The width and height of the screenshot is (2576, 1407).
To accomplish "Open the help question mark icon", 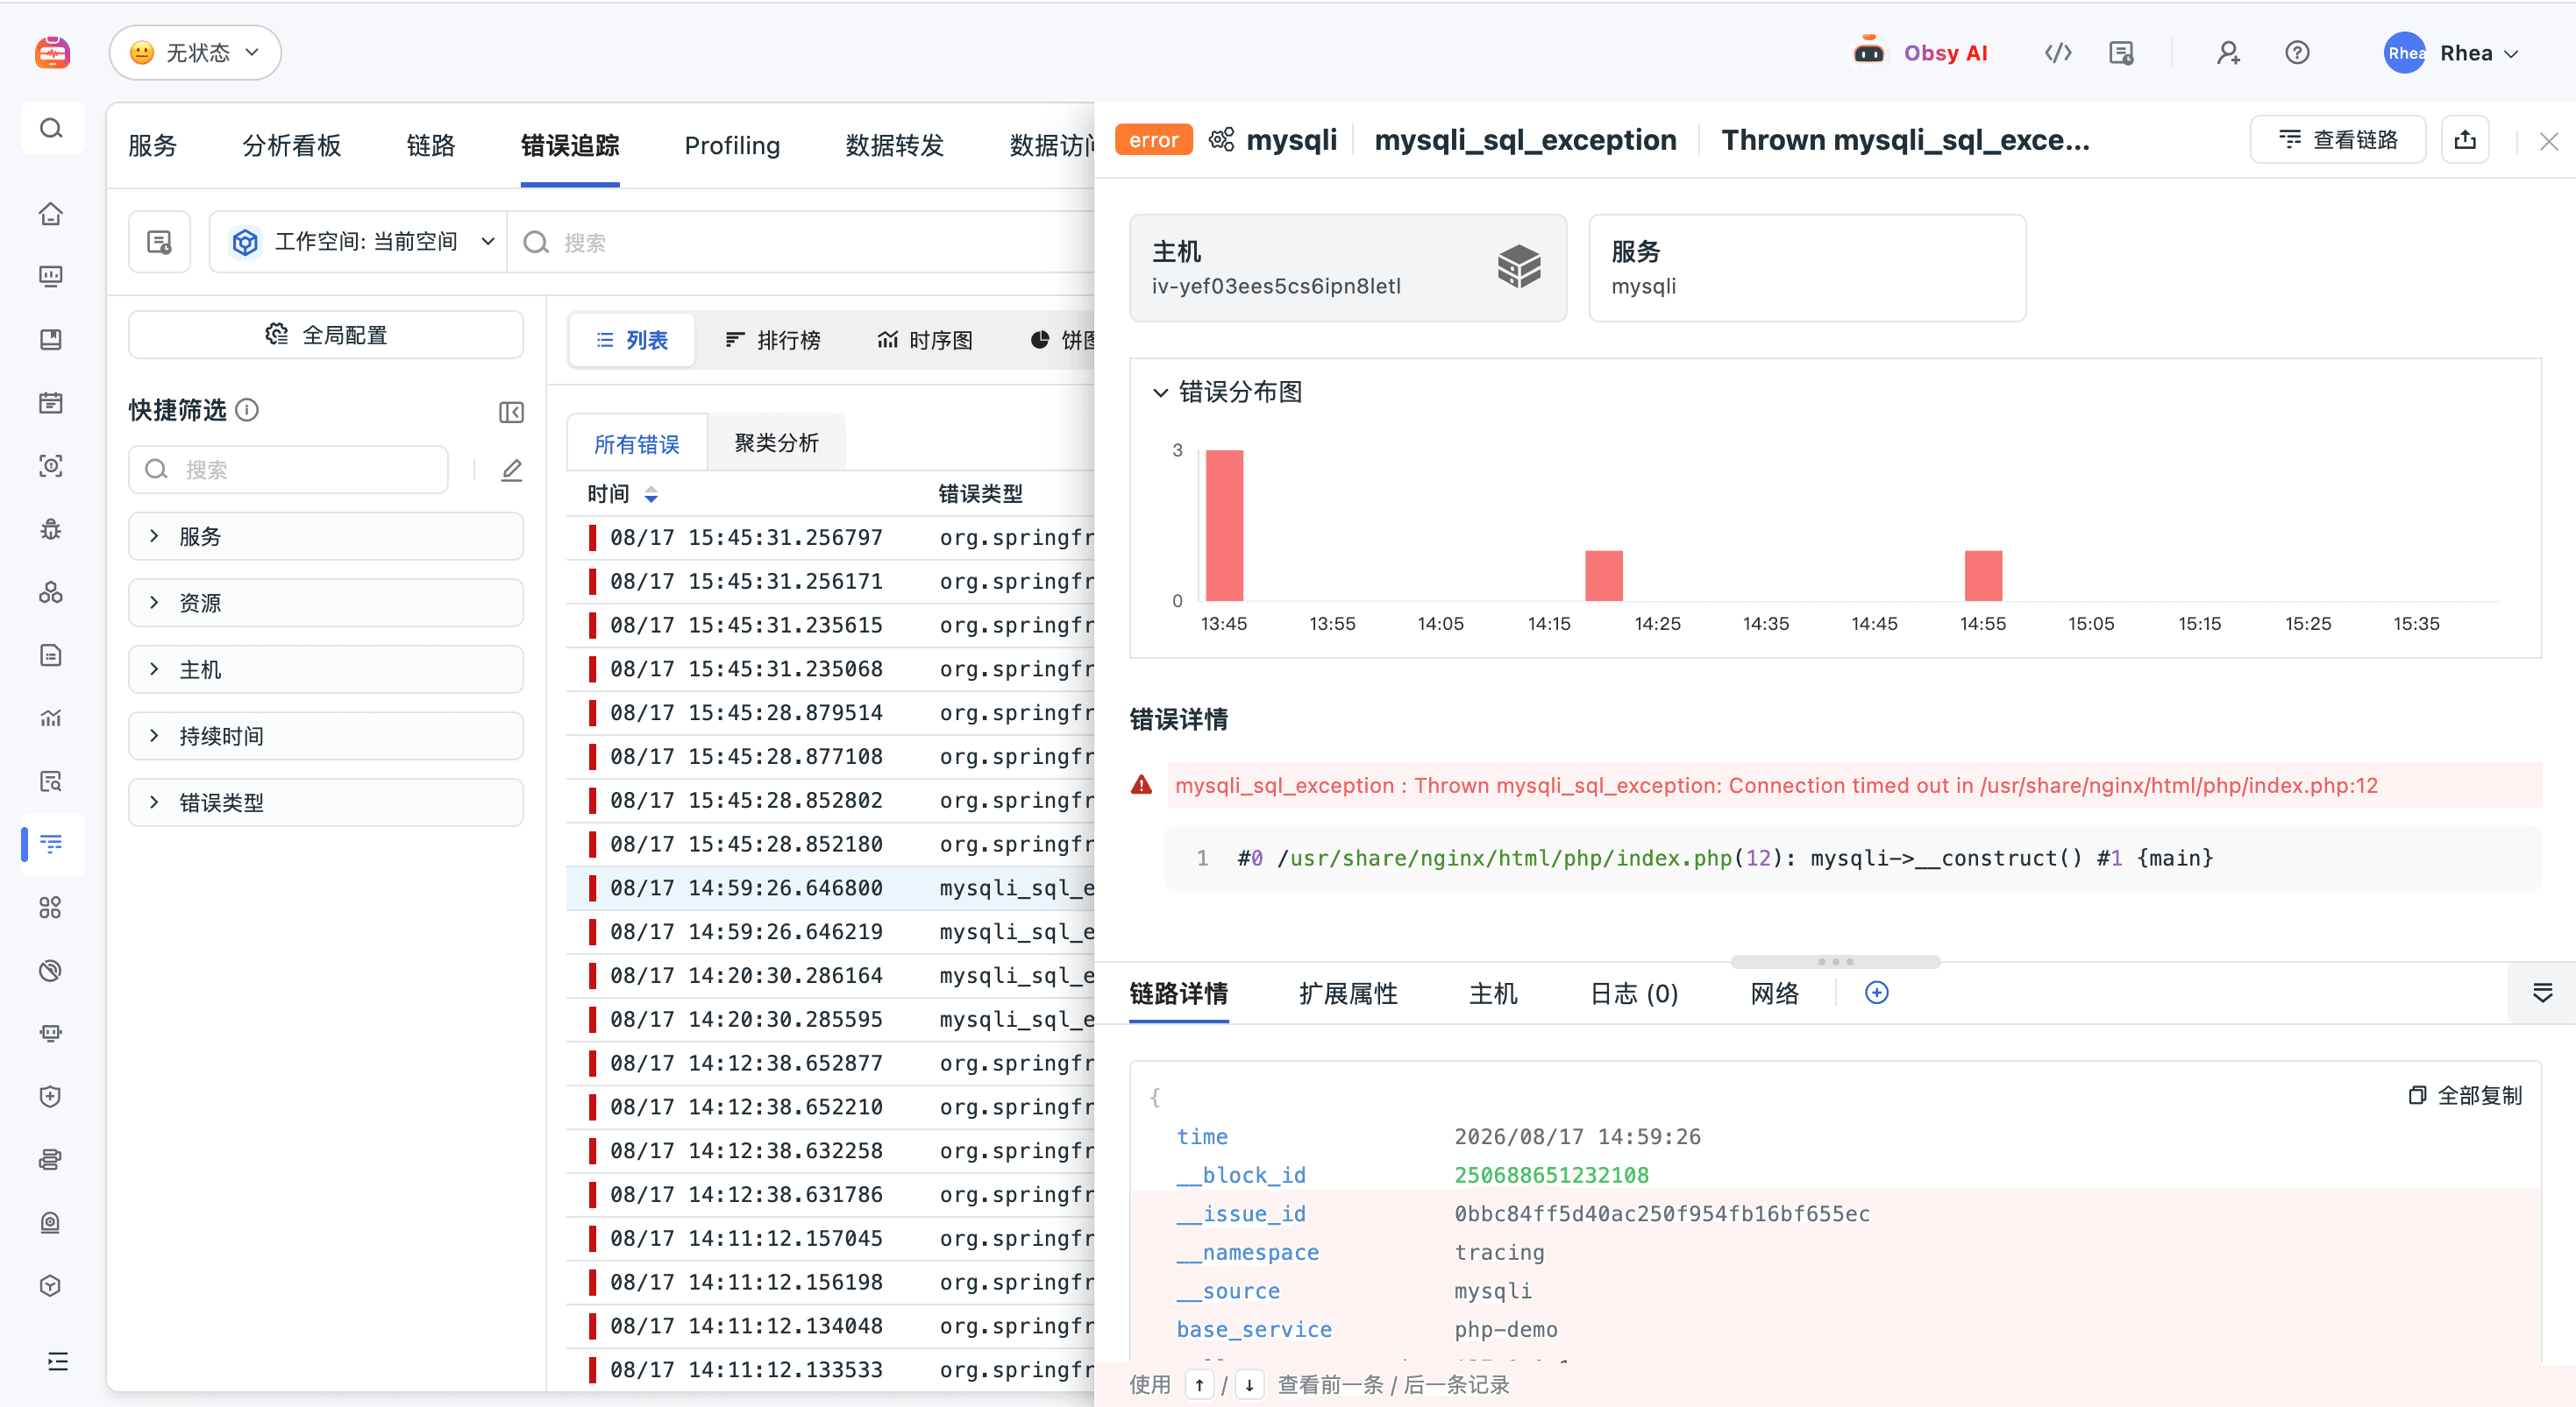I will point(2297,53).
